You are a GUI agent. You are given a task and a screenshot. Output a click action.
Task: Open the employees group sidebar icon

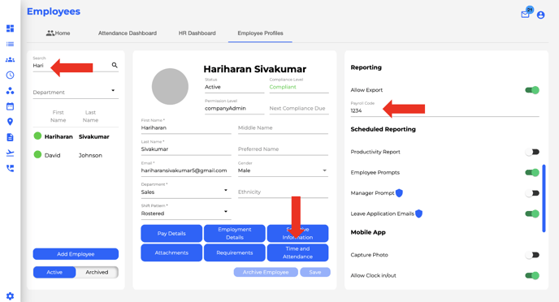pyautogui.click(x=10, y=59)
